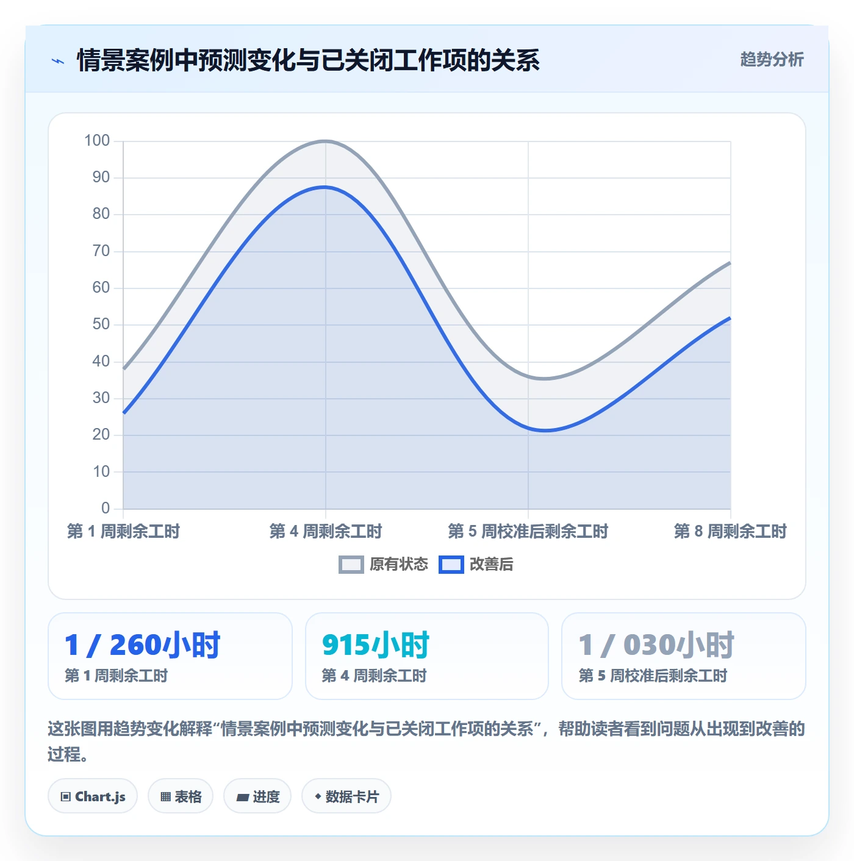Screen dimensions: 854x861
Task: Open the 1 / 260小时 stat card
Action: point(170,656)
